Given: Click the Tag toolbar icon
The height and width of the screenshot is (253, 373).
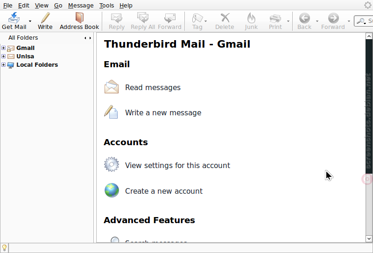Looking at the screenshot, I should coord(197,18).
